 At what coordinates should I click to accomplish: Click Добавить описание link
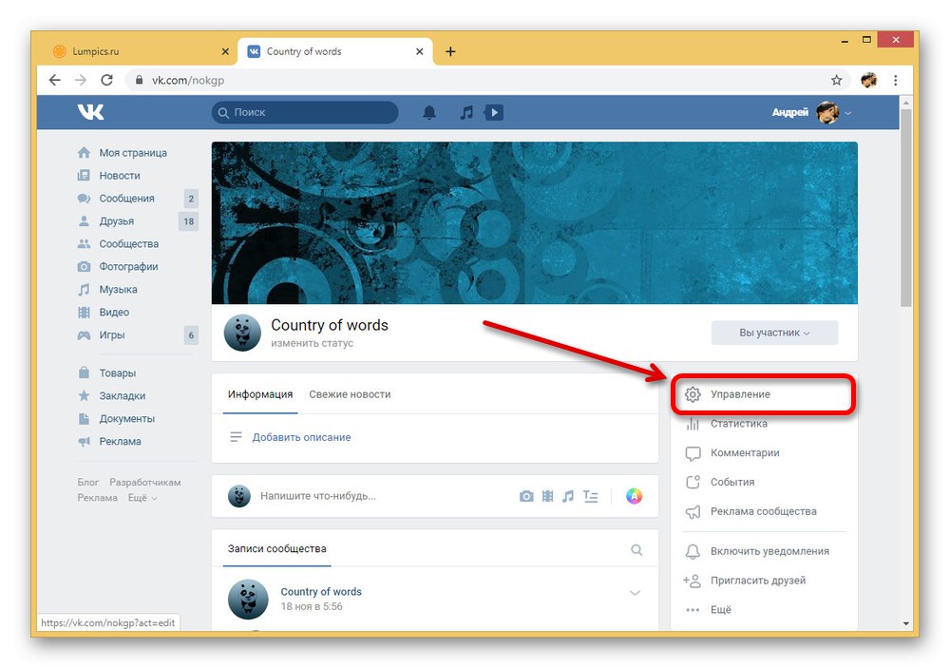pos(301,438)
